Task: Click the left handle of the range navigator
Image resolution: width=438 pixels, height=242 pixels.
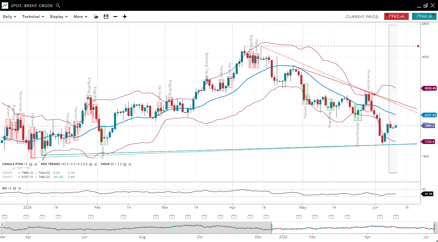Action: click(272, 227)
